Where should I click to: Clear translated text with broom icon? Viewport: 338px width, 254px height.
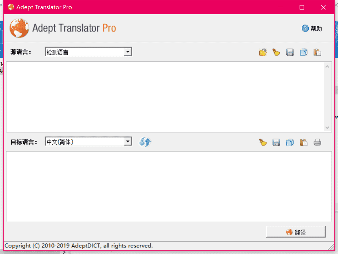263,142
